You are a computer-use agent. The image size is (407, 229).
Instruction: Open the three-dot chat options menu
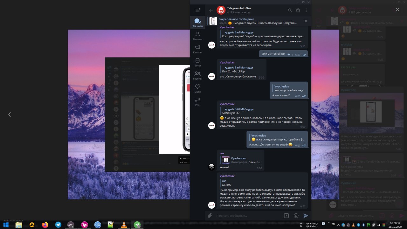(306, 10)
